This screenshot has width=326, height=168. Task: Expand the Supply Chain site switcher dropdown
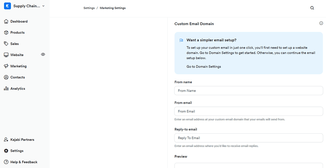(x=43, y=6)
